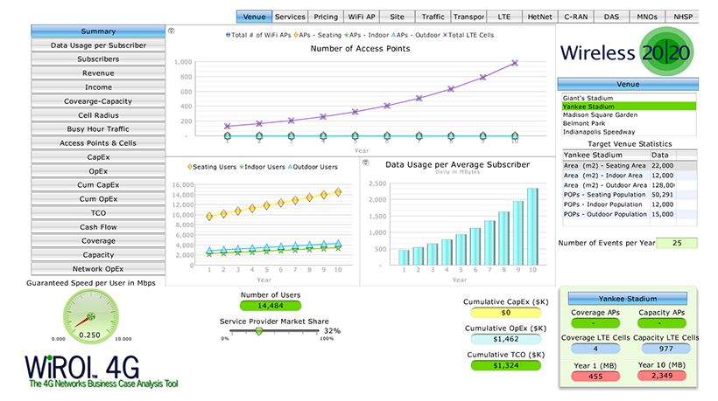Switch to the Services tab
Image resolution: width=718 pixels, height=401 pixels.
290,17
